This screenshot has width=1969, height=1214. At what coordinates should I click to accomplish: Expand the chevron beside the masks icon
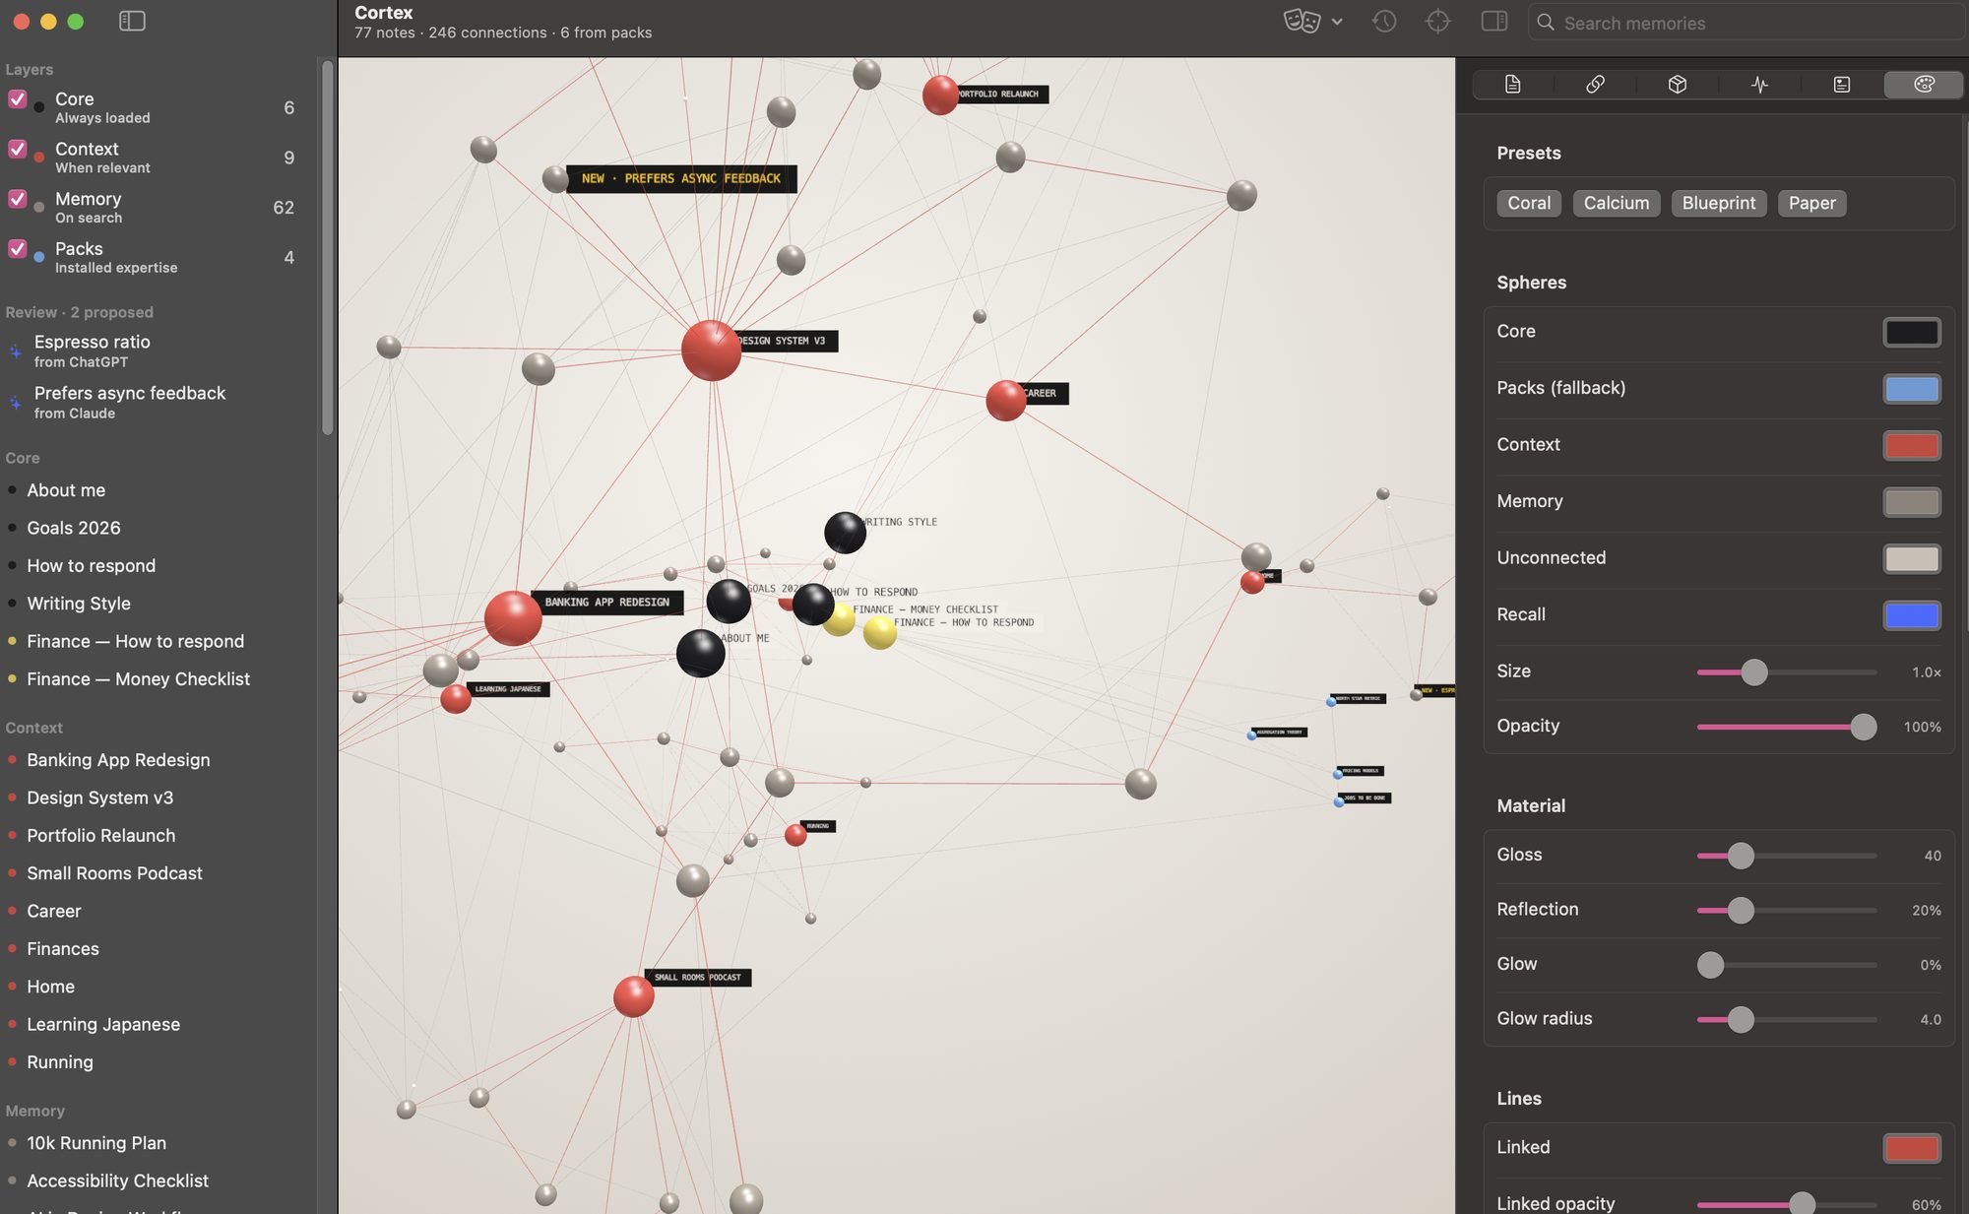point(1337,22)
